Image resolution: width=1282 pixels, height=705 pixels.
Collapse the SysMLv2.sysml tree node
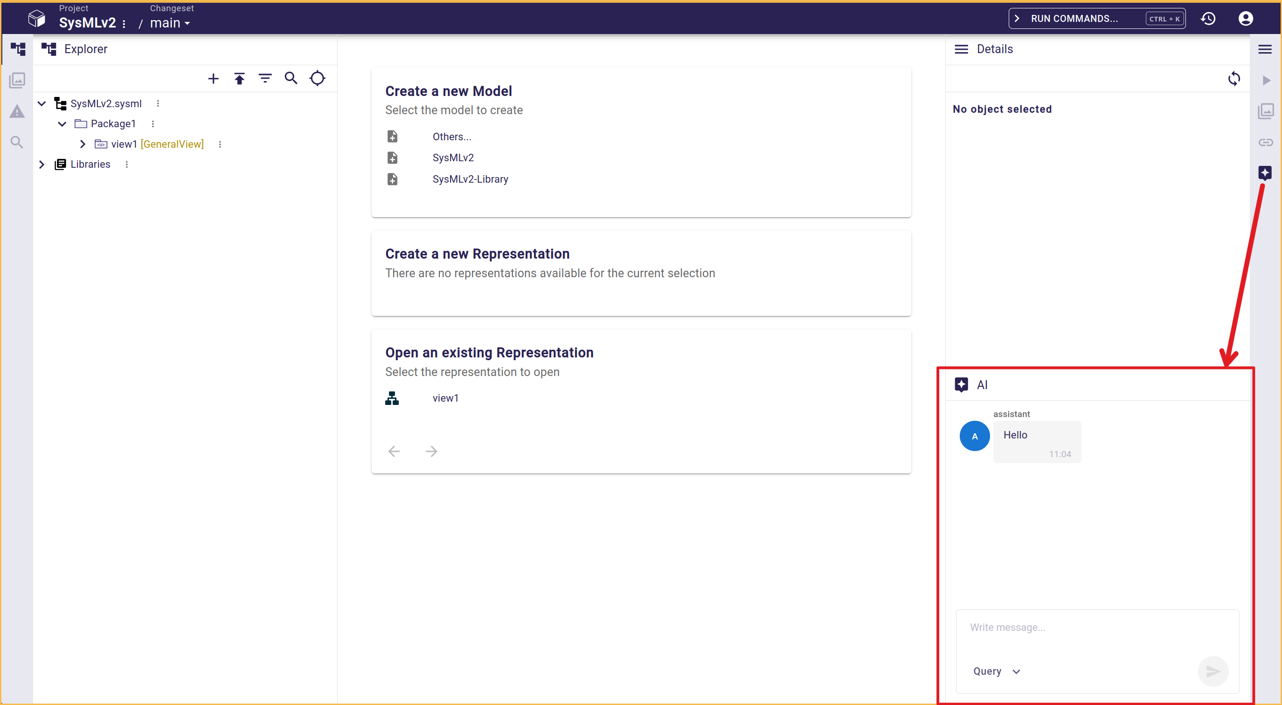click(x=42, y=103)
